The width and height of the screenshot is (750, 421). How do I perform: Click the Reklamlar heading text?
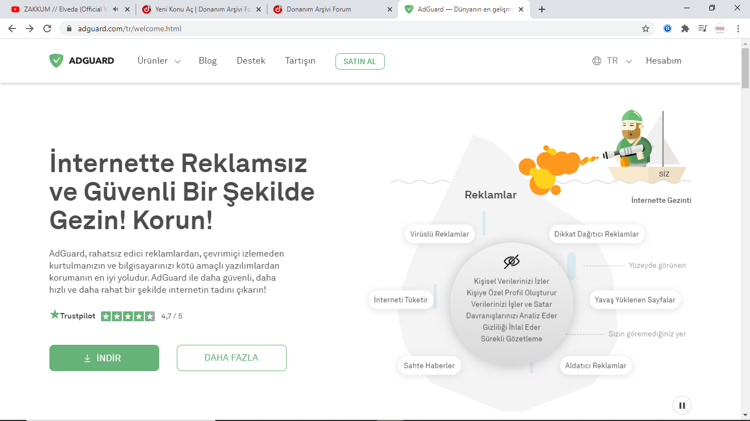tap(491, 195)
